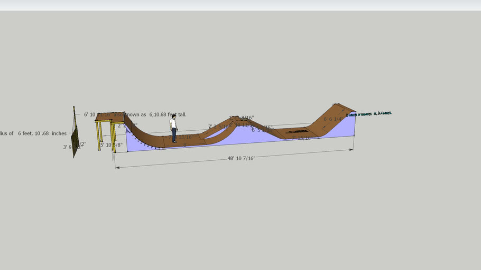Click the right arrowhead of the length dimension
The width and height of the screenshot is (481, 270).
point(351,150)
